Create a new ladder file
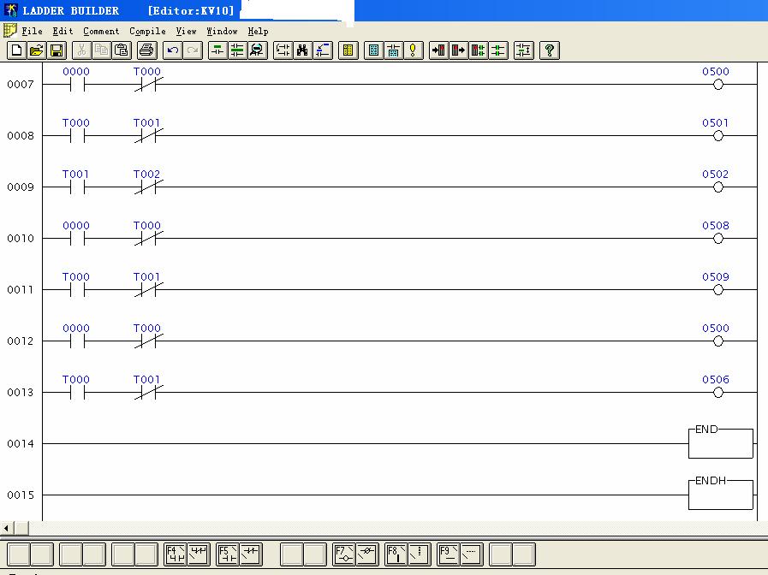This screenshot has width=768, height=575. [16, 50]
